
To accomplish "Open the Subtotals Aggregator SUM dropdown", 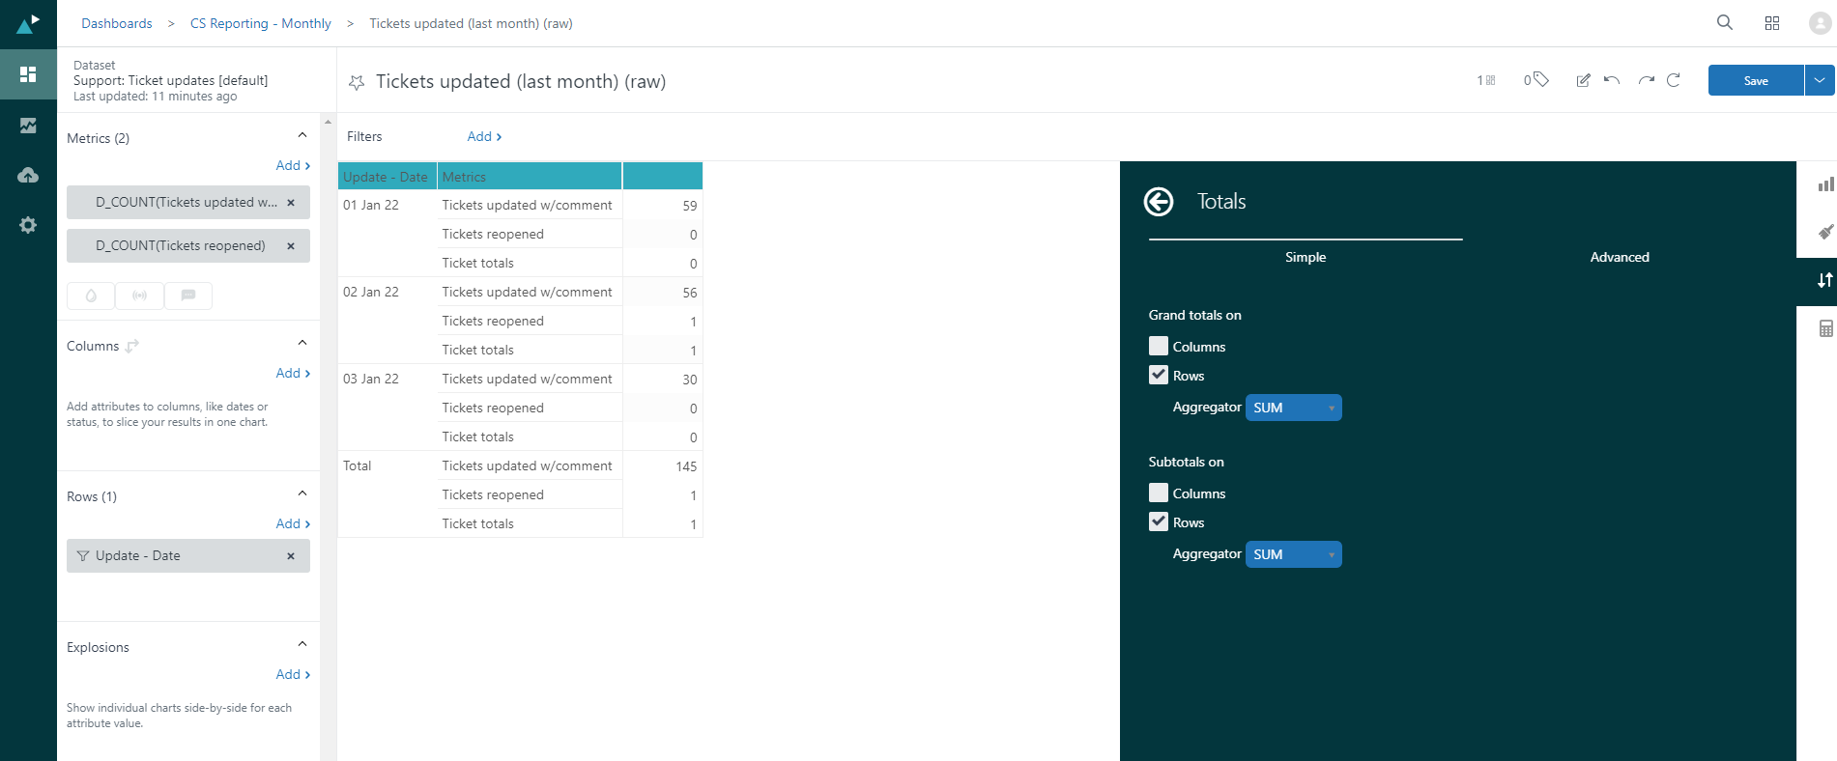I will (x=1293, y=554).
